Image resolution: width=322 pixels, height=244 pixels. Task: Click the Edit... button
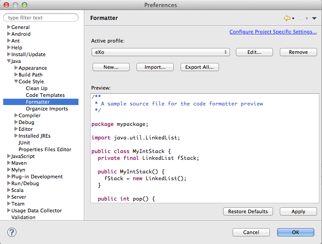[254, 52]
